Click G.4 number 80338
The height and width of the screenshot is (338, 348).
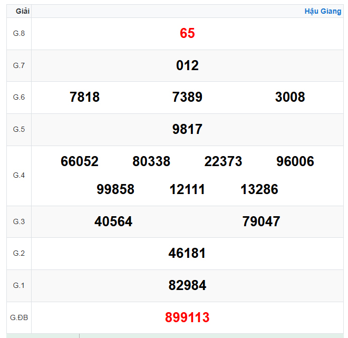pyautogui.click(x=151, y=161)
